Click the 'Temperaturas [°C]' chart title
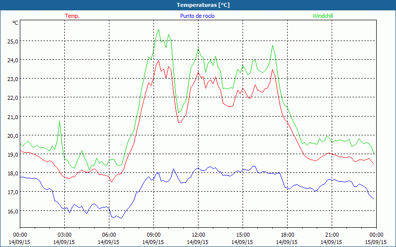Viewport: 396px width, 247px height. click(203, 5)
